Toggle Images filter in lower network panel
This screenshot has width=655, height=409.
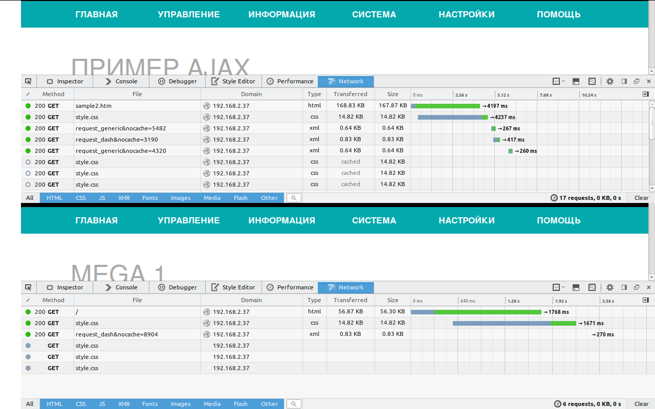[181, 404]
